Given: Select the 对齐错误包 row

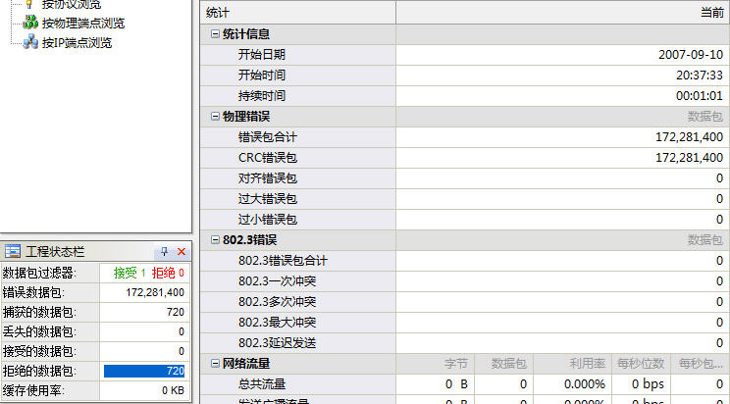Looking at the screenshot, I should (x=465, y=178).
